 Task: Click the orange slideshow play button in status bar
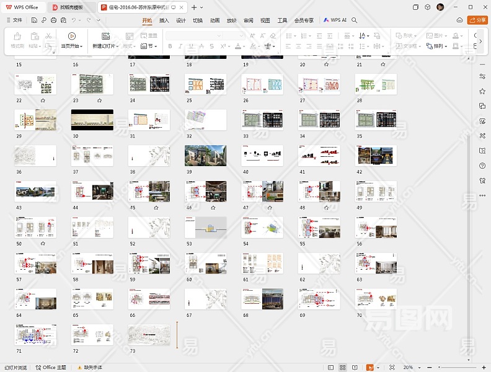point(370,368)
